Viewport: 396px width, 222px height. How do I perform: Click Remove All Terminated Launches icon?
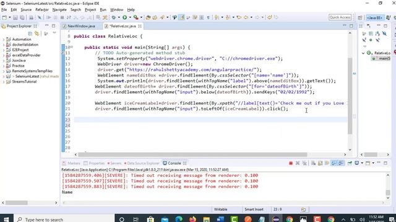[x=304, y=163]
